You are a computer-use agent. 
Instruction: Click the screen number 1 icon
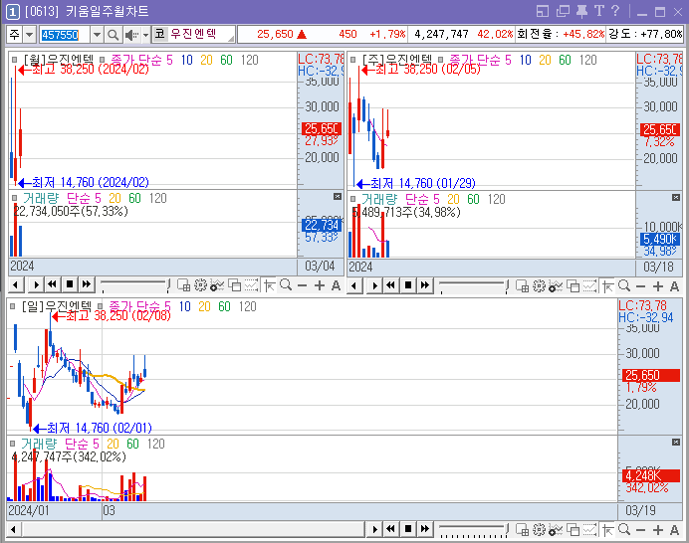tap(12, 12)
